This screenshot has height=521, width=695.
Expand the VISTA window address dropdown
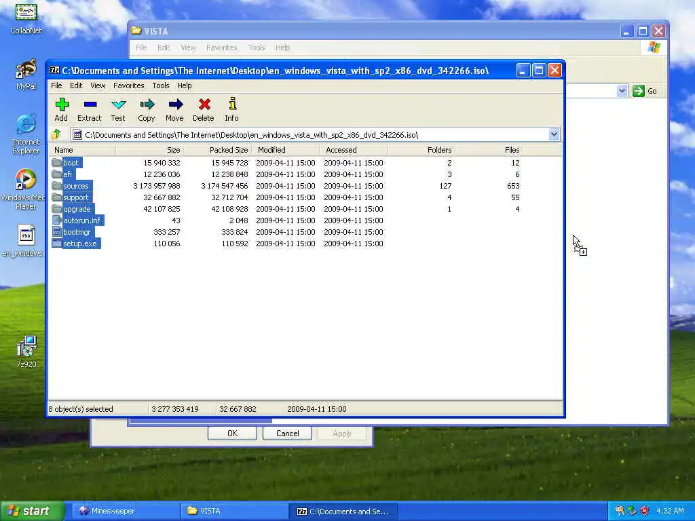(x=622, y=91)
